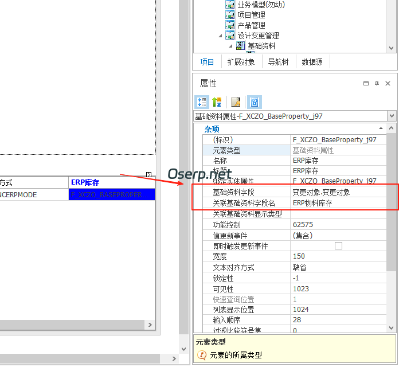Click the ERP库存 column header
This screenshot has height=371, width=399.
pyautogui.click(x=112, y=182)
